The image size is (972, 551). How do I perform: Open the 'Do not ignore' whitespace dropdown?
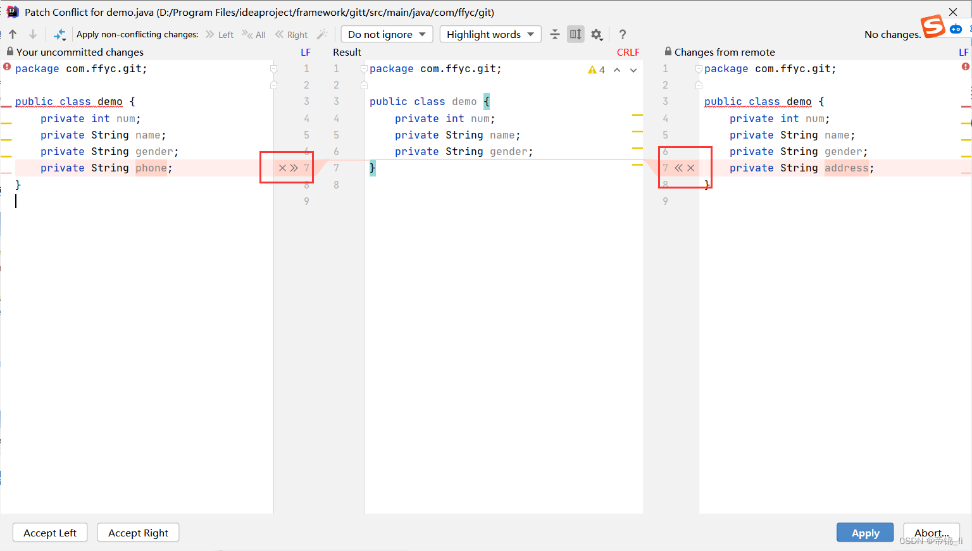[x=387, y=34]
